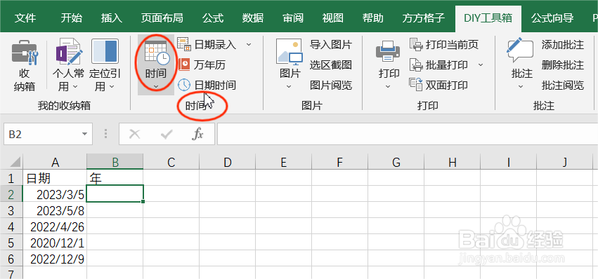Select column H header
This screenshot has width=598, height=279.
pos(453,163)
